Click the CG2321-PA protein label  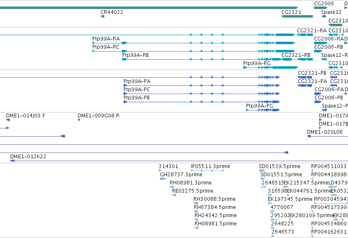click(312, 81)
